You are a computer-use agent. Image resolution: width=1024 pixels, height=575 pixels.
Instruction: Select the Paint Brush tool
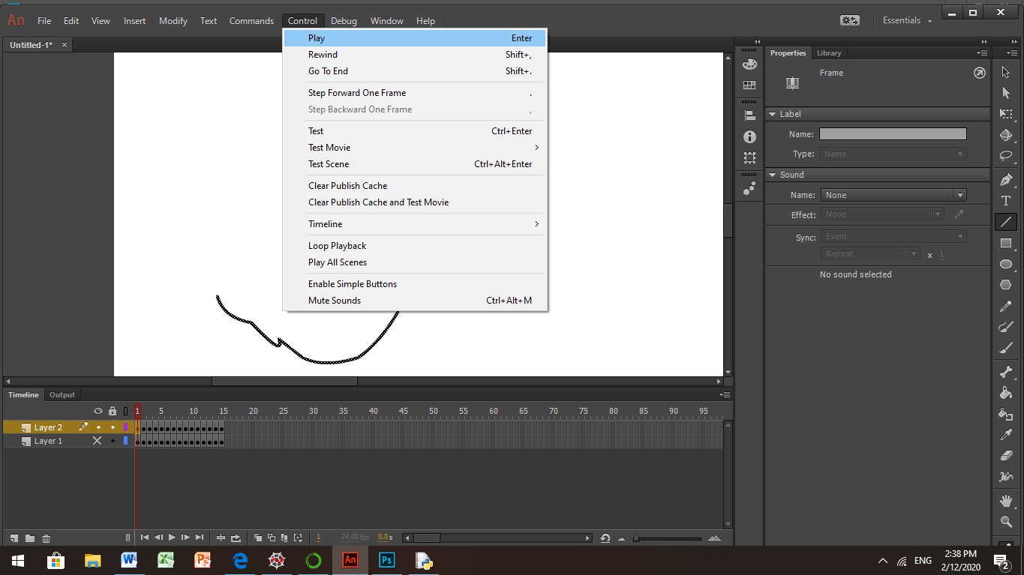click(x=1006, y=328)
